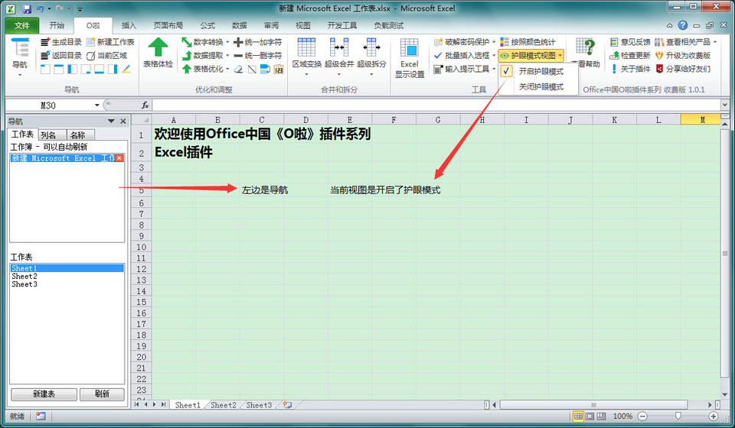Open the Name Box dropdown arrow
This screenshot has height=428, width=735.
coord(97,105)
